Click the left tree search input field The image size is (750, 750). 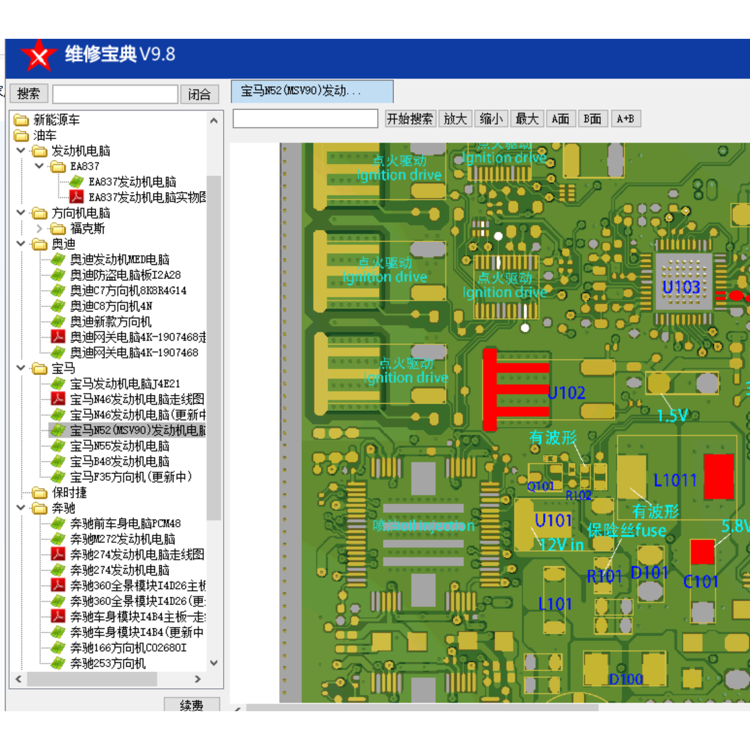pos(115,94)
